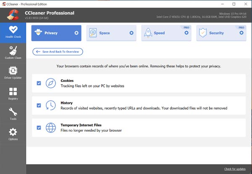Click the Space hard drive icon

click(x=93, y=33)
